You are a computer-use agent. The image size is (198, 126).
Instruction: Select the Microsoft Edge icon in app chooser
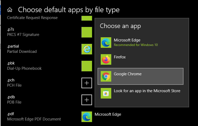click(106, 43)
